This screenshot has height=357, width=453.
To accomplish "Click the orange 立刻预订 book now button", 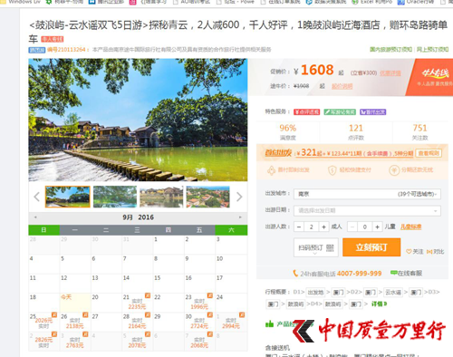I will point(371,247).
